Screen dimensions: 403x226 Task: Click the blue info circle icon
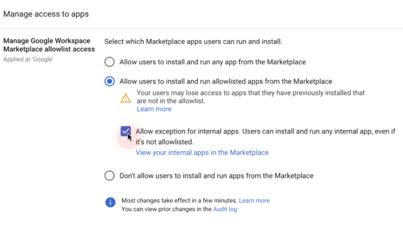(110, 202)
